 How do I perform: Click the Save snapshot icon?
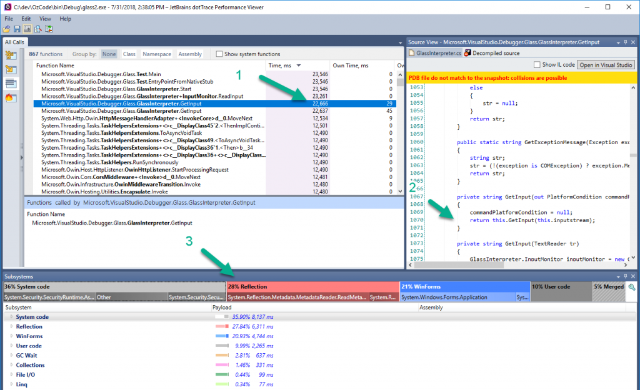(17, 29)
